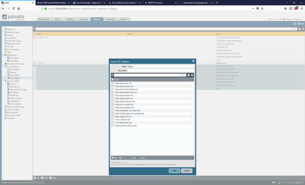Bookmark the page with the star icon

pos(262,8)
